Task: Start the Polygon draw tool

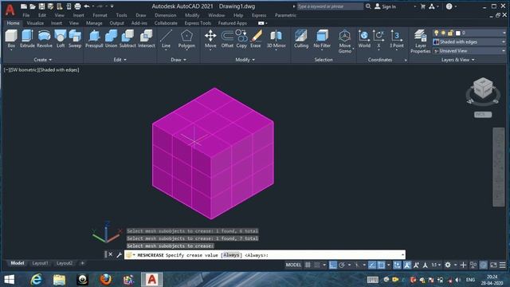Action: pos(186,39)
